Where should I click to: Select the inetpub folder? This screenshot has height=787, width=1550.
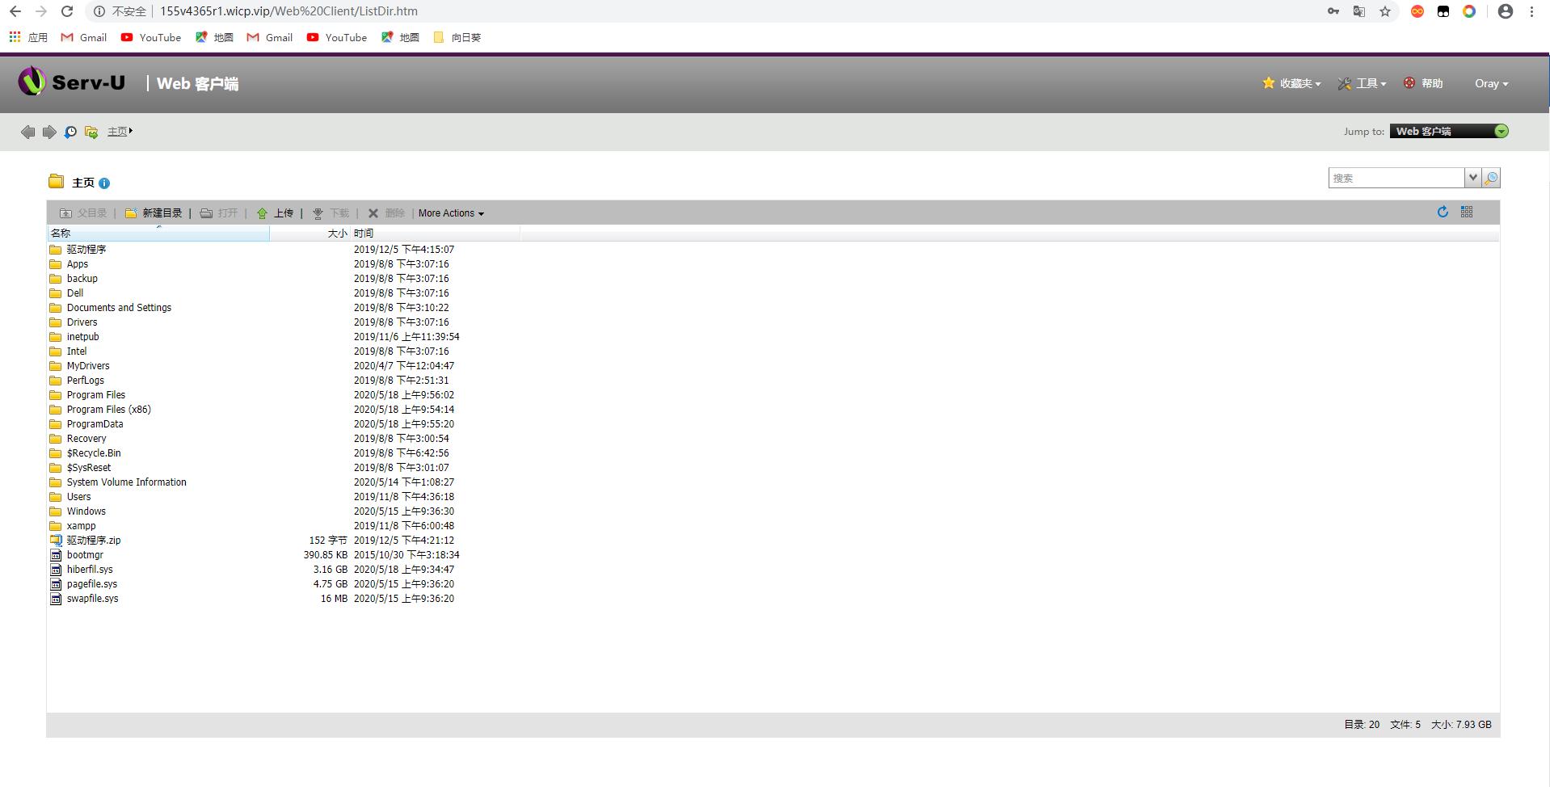pos(83,337)
